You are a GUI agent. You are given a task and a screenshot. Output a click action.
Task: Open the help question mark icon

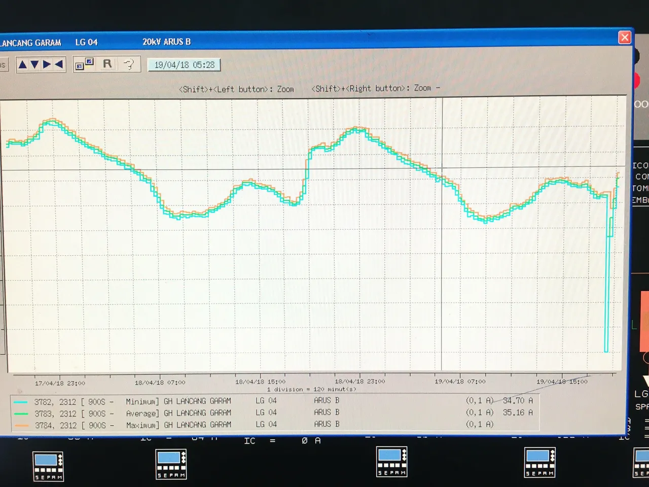(x=129, y=64)
